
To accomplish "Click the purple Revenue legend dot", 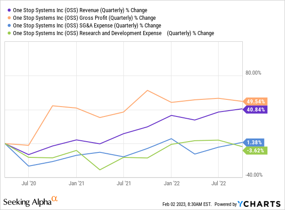I will (x=9, y=10).
